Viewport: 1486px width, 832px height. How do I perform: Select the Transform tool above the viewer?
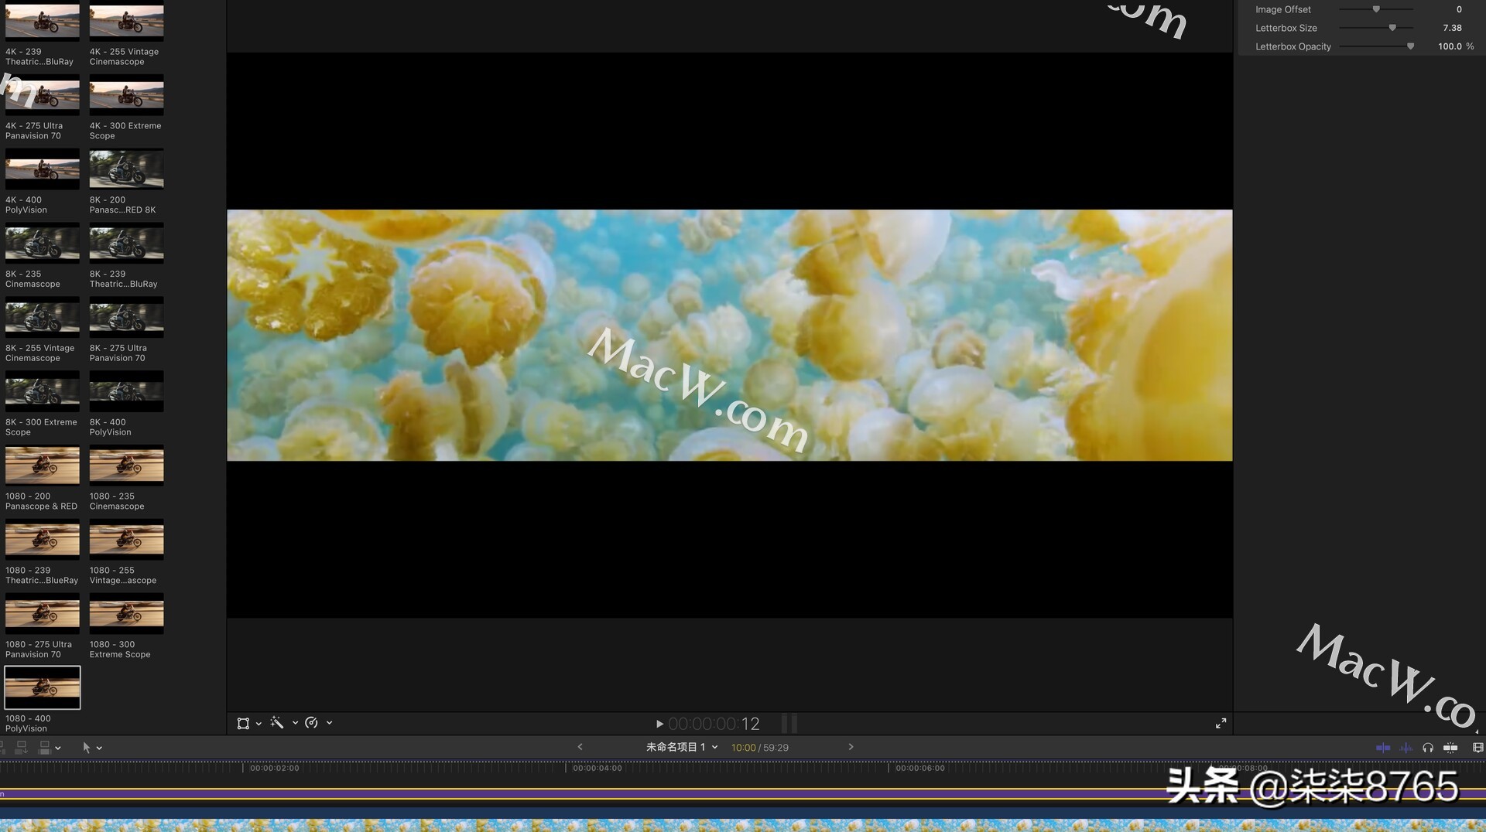[x=243, y=723]
